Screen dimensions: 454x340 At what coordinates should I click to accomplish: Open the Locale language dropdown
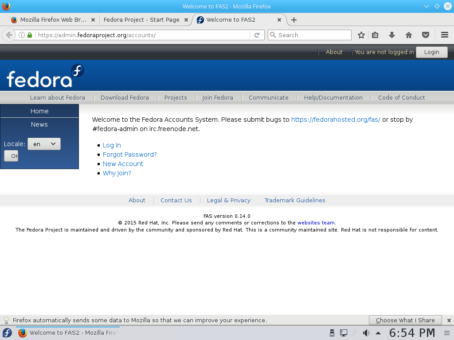point(44,144)
